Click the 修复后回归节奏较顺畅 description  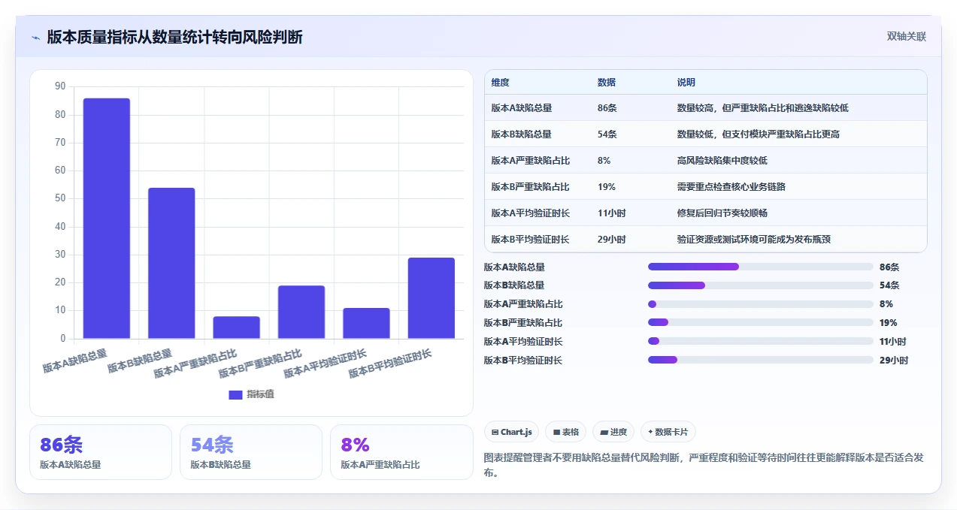pyautogui.click(x=722, y=213)
